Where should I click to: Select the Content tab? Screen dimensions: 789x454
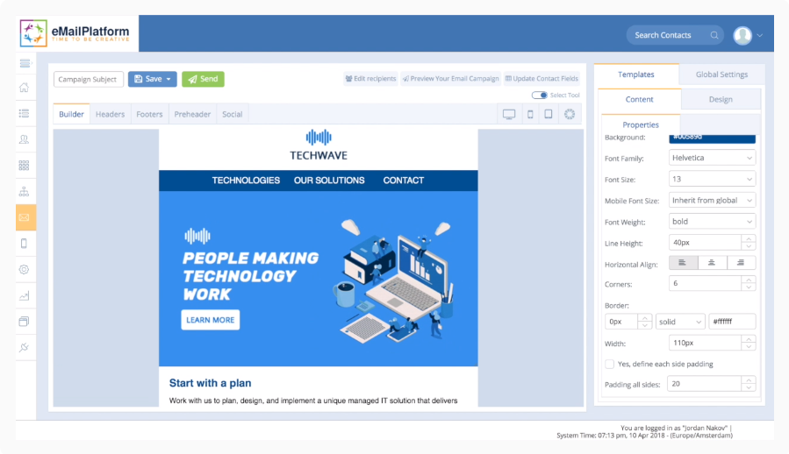point(640,99)
